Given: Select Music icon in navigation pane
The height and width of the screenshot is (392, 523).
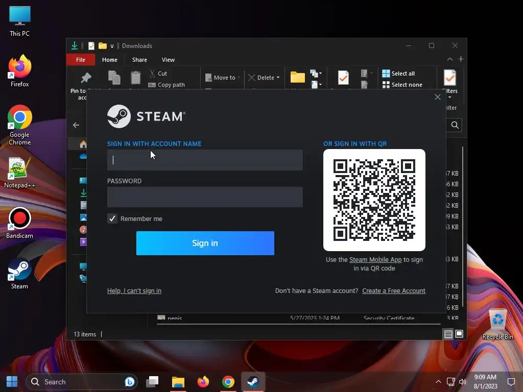Looking at the screenshot, I should 83,229.
